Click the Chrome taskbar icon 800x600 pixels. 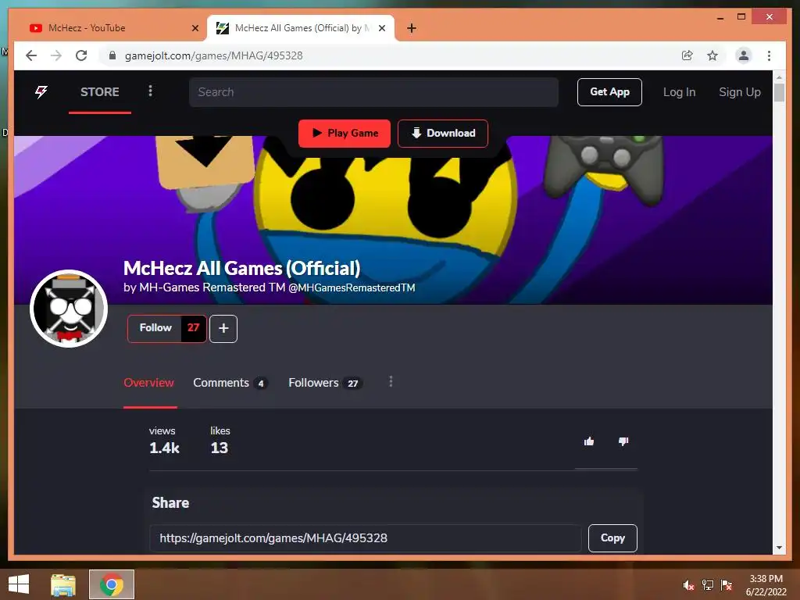point(112,584)
